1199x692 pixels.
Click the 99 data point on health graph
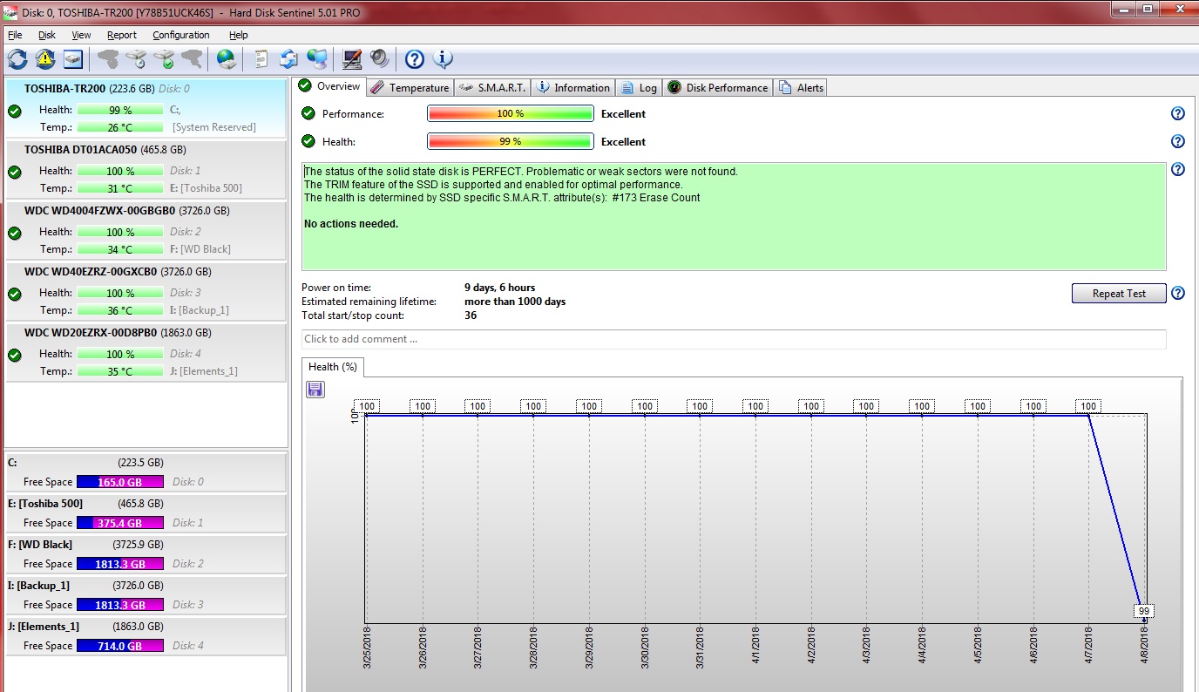(x=1144, y=611)
